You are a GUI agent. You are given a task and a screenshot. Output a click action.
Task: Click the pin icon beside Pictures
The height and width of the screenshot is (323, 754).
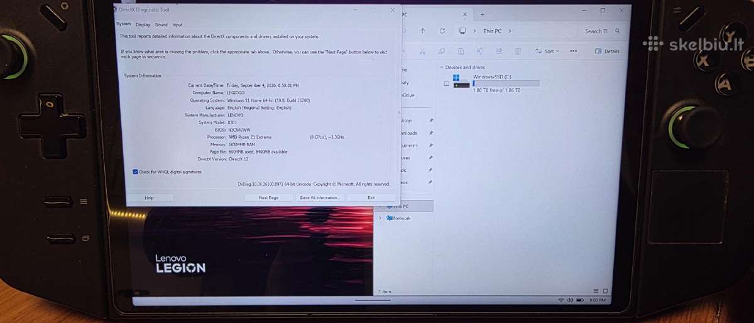click(431, 158)
